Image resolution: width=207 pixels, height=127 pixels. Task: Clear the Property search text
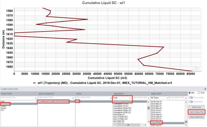[148, 98]
